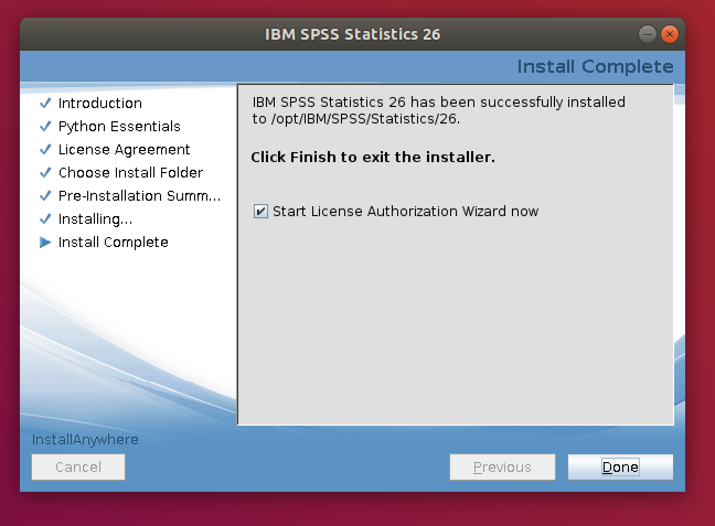Viewport: 715px width, 526px height.
Task: Close the IBM SPSS Statistics installer window
Action: click(669, 34)
